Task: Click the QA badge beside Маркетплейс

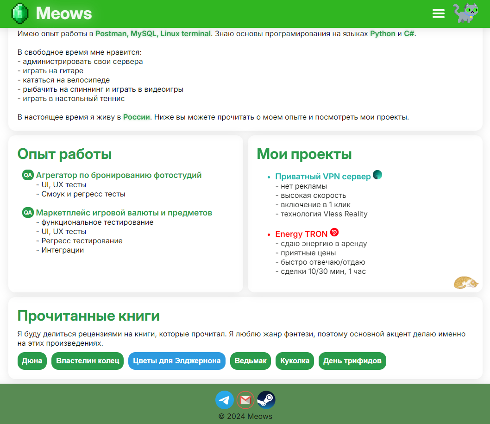Action: tap(28, 213)
